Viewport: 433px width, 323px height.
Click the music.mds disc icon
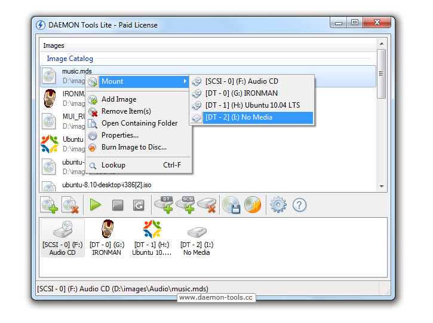tap(49, 76)
